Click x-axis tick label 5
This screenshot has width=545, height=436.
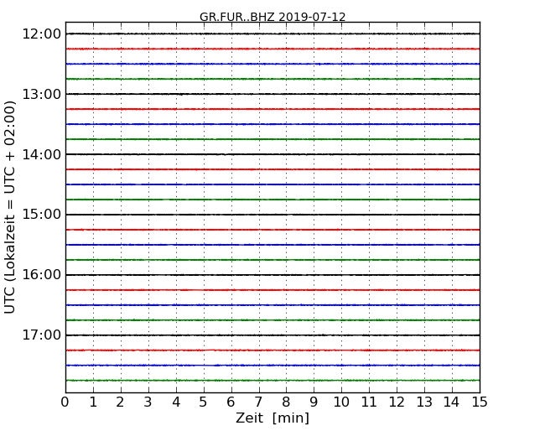click(204, 402)
